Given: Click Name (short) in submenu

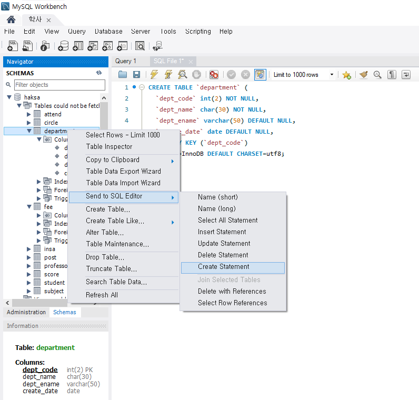Looking at the screenshot, I should pos(233,197).
